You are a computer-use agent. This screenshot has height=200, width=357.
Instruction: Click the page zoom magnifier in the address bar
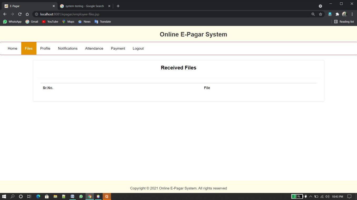point(313,14)
